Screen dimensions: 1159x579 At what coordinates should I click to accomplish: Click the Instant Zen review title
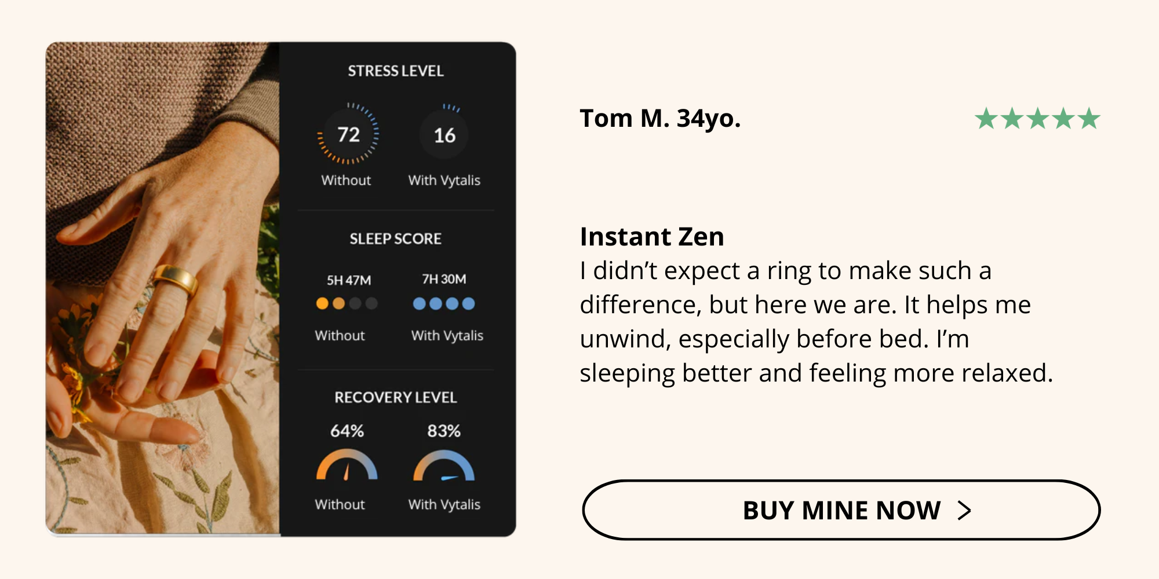pyautogui.click(x=652, y=237)
